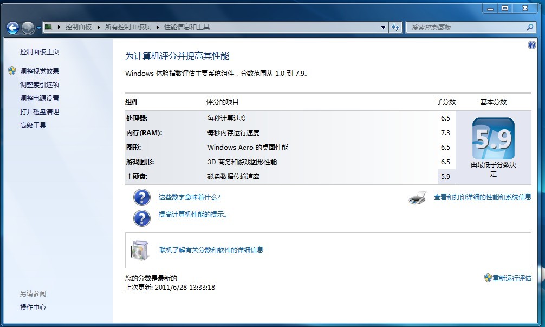Click question icon beside 这些数字意味着什么
545x327 pixels.
(x=142, y=197)
